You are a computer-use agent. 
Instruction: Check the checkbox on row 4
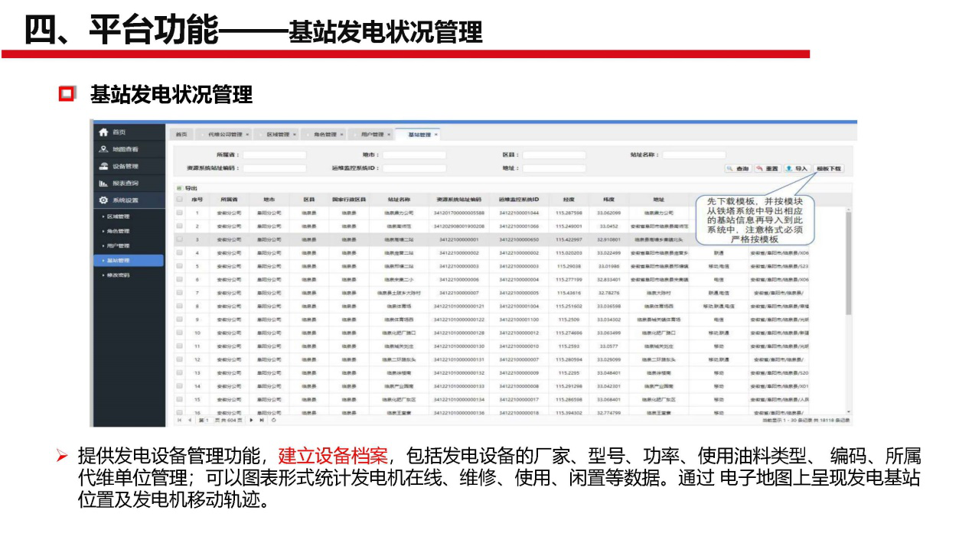pos(179,253)
